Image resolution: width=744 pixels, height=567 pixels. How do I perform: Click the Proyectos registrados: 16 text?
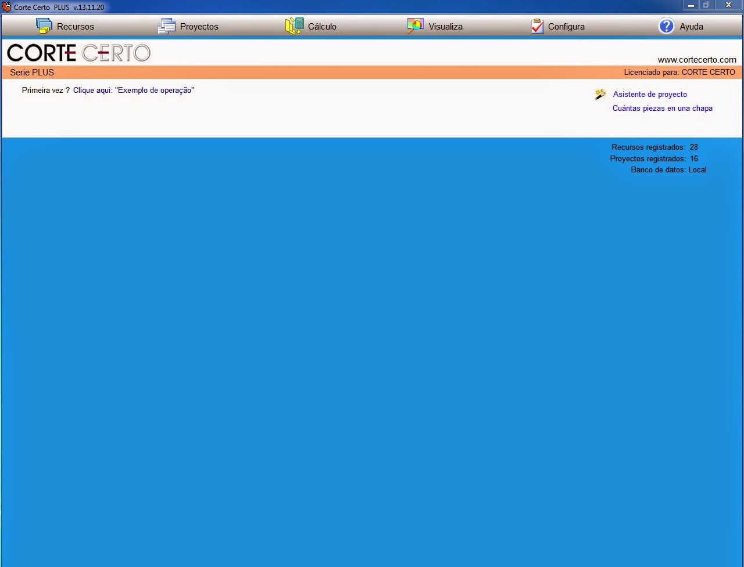654,158
